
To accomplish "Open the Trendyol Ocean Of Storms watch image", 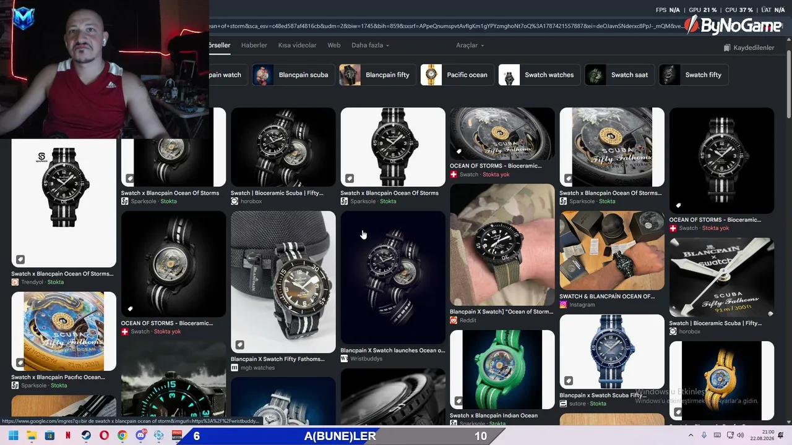I will click(x=64, y=203).
